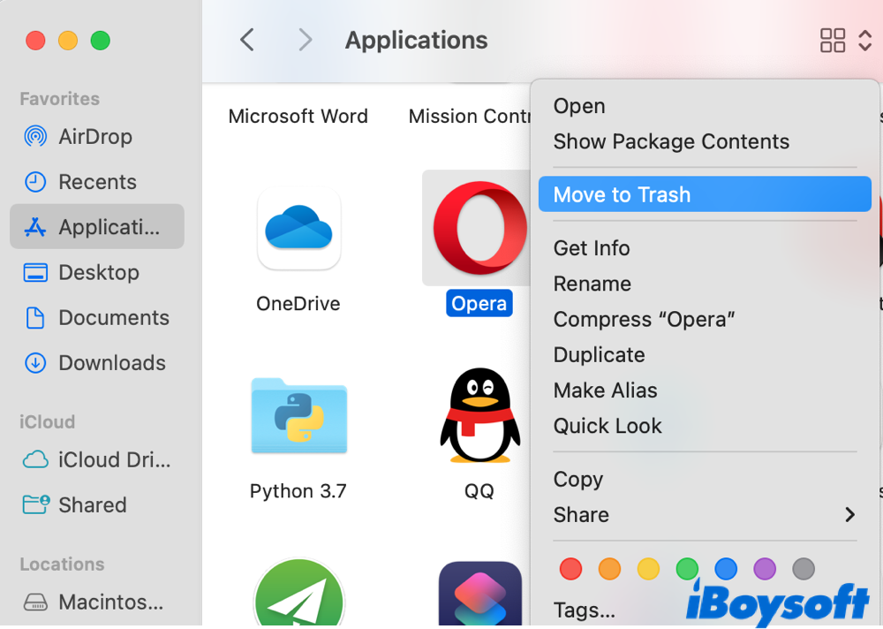Choose Compress "Opera" option
The height and width of the screenshot is (629, 883).
point(644,320)
